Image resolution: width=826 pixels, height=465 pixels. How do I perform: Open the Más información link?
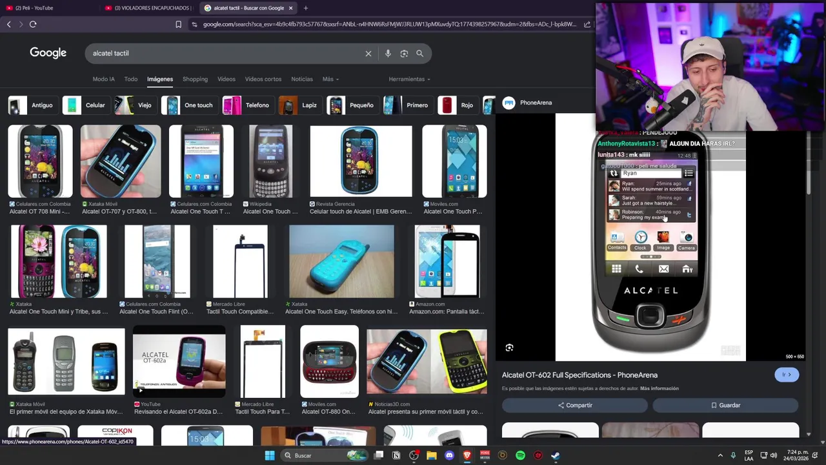point(660,388)
